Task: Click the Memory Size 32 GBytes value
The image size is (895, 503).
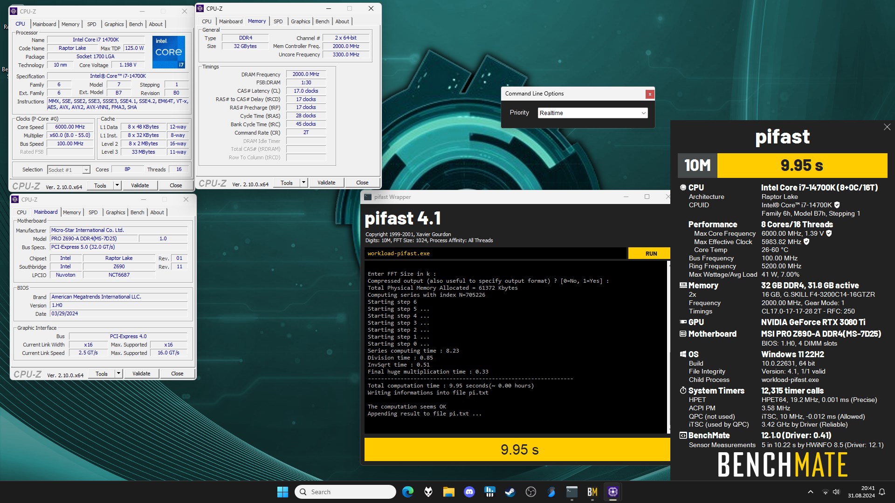Action: tap(245, 46)
